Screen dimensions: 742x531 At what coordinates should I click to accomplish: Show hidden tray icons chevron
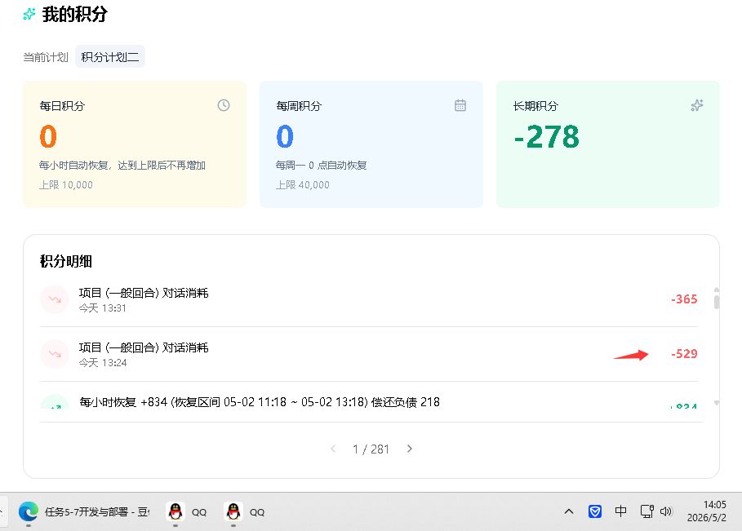pyautogui.click(x=569, y=511)
